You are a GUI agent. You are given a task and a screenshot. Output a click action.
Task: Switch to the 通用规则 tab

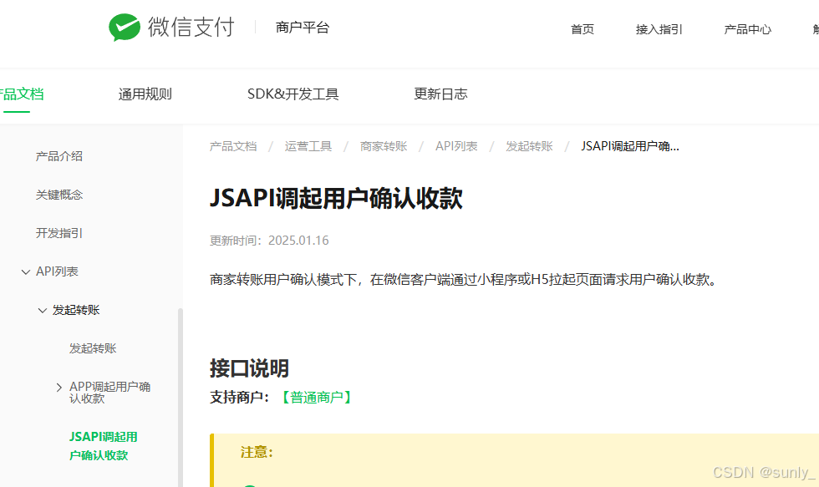tap(145, 94)
